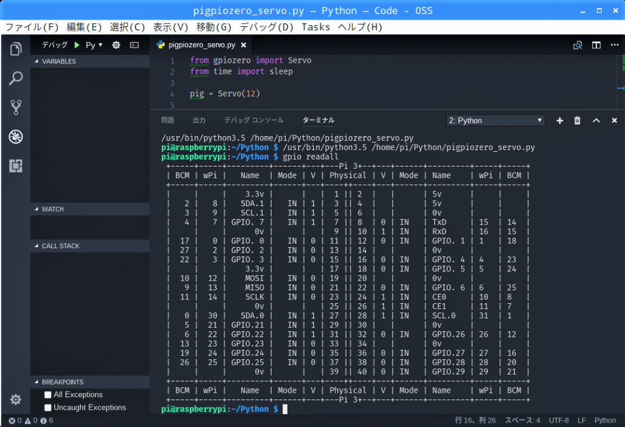Click the green Start Debugging play icon
The height and width of the screenshot is (427, 625).
point(77,45)
